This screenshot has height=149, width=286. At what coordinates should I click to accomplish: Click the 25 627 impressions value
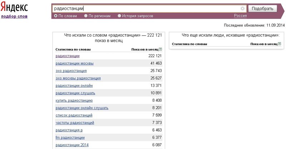tap(156, 78)
